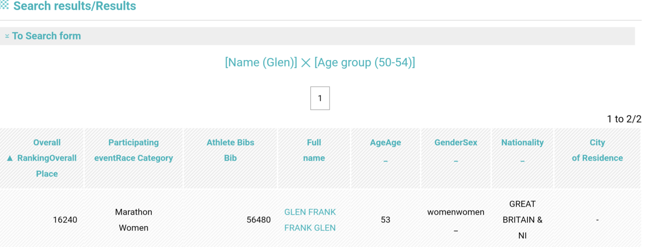Click the City of Residence header
The height and width of the screenshot is (247, 647).
[x=597, y=150]
